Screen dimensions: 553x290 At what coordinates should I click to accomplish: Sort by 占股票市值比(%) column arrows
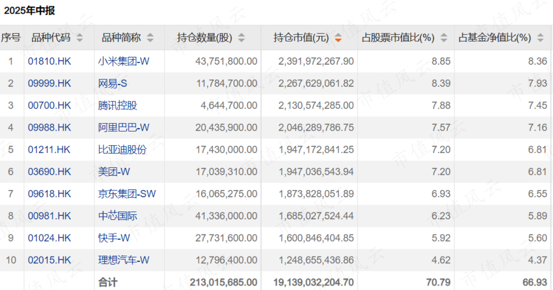pyautogui.click(x=444, y=38)
